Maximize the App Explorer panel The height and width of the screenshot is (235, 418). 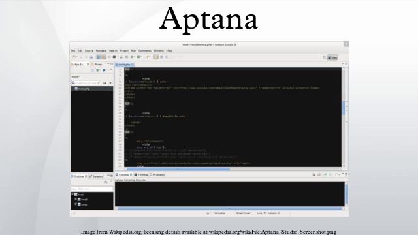[112, 64]
